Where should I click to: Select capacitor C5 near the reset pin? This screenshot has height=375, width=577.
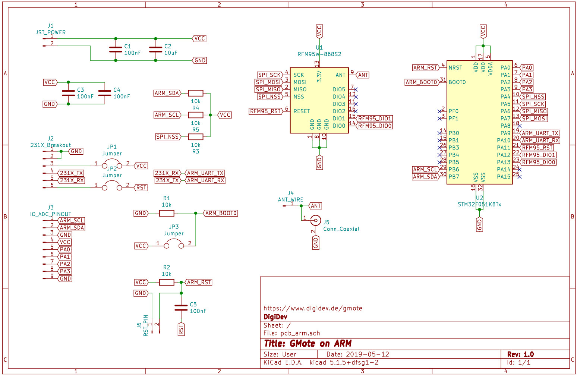(181, 308)
